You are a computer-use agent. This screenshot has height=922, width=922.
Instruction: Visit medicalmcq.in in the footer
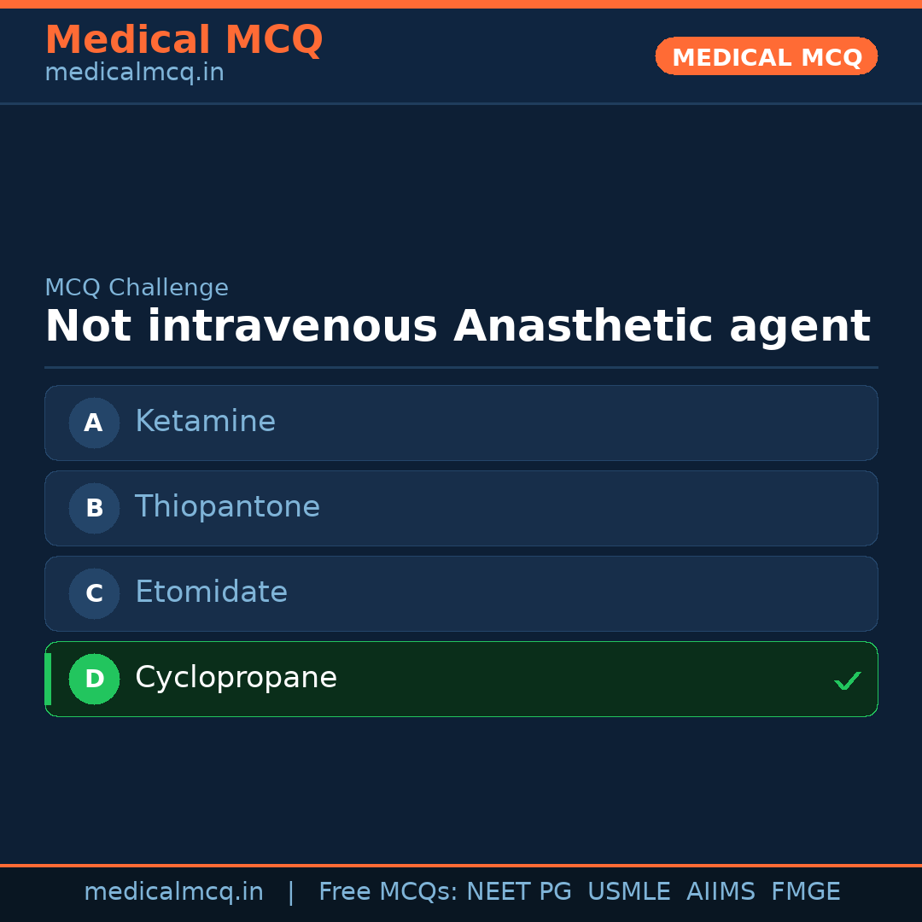pyautogui.click(x=173, y=892)
